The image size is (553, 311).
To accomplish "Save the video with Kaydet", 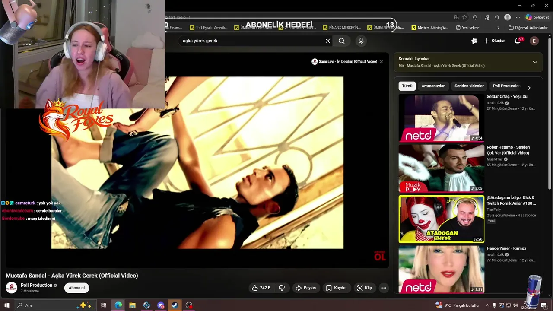I will click(336, 288).
